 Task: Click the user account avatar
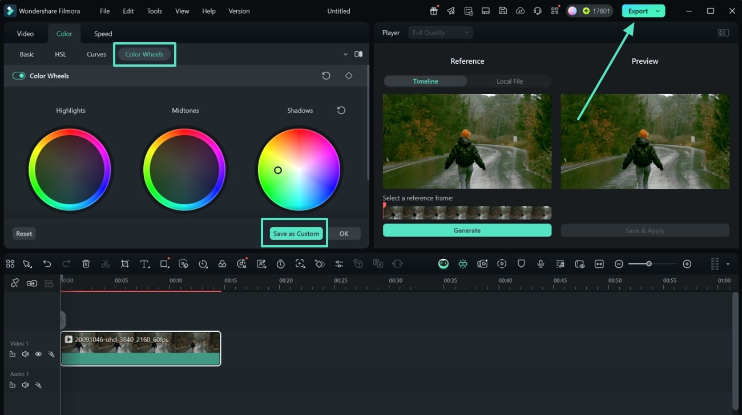coord(572,11)
